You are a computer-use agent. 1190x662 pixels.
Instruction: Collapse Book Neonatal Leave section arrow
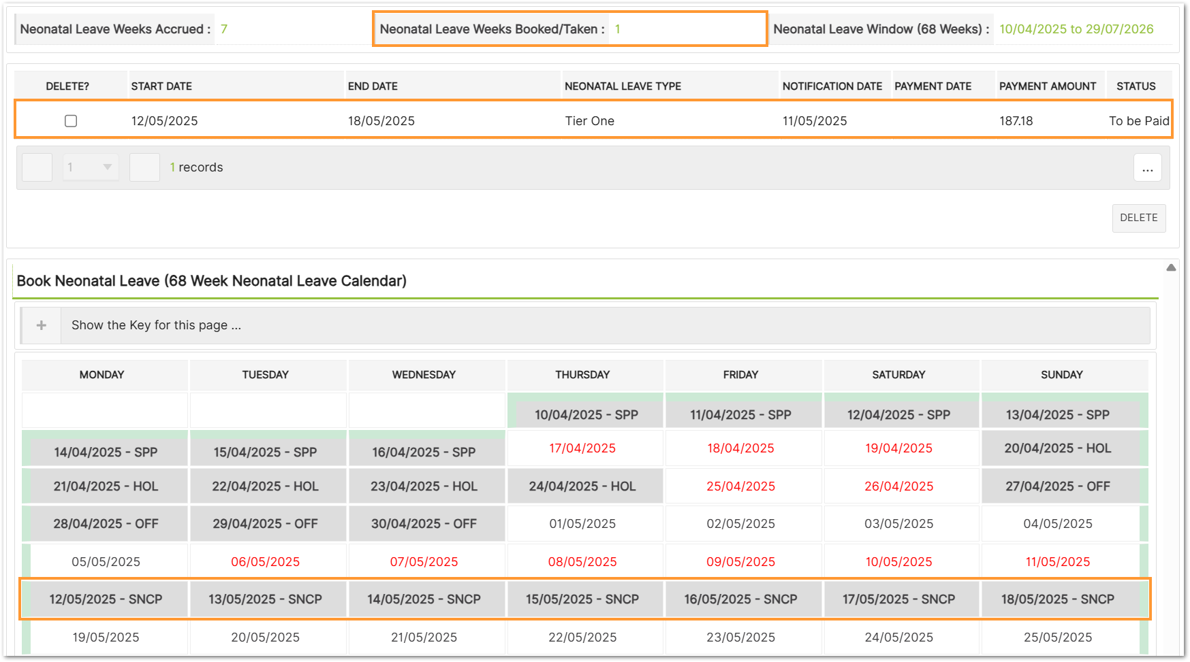(1171, 267)
